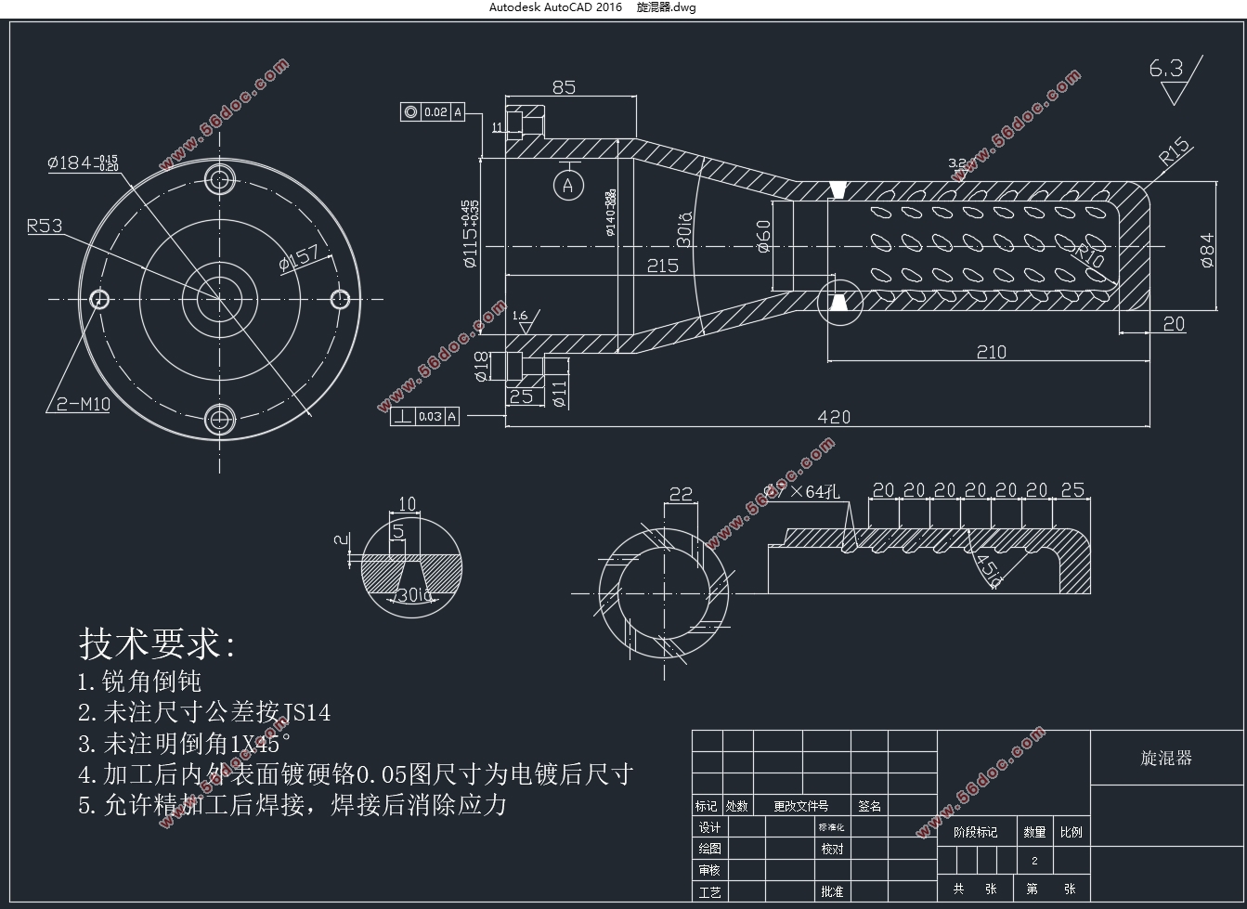Click the Ø84 diameter dimension
Viewport: 1247px width, 909px height.
click(x=1207, y=250)
